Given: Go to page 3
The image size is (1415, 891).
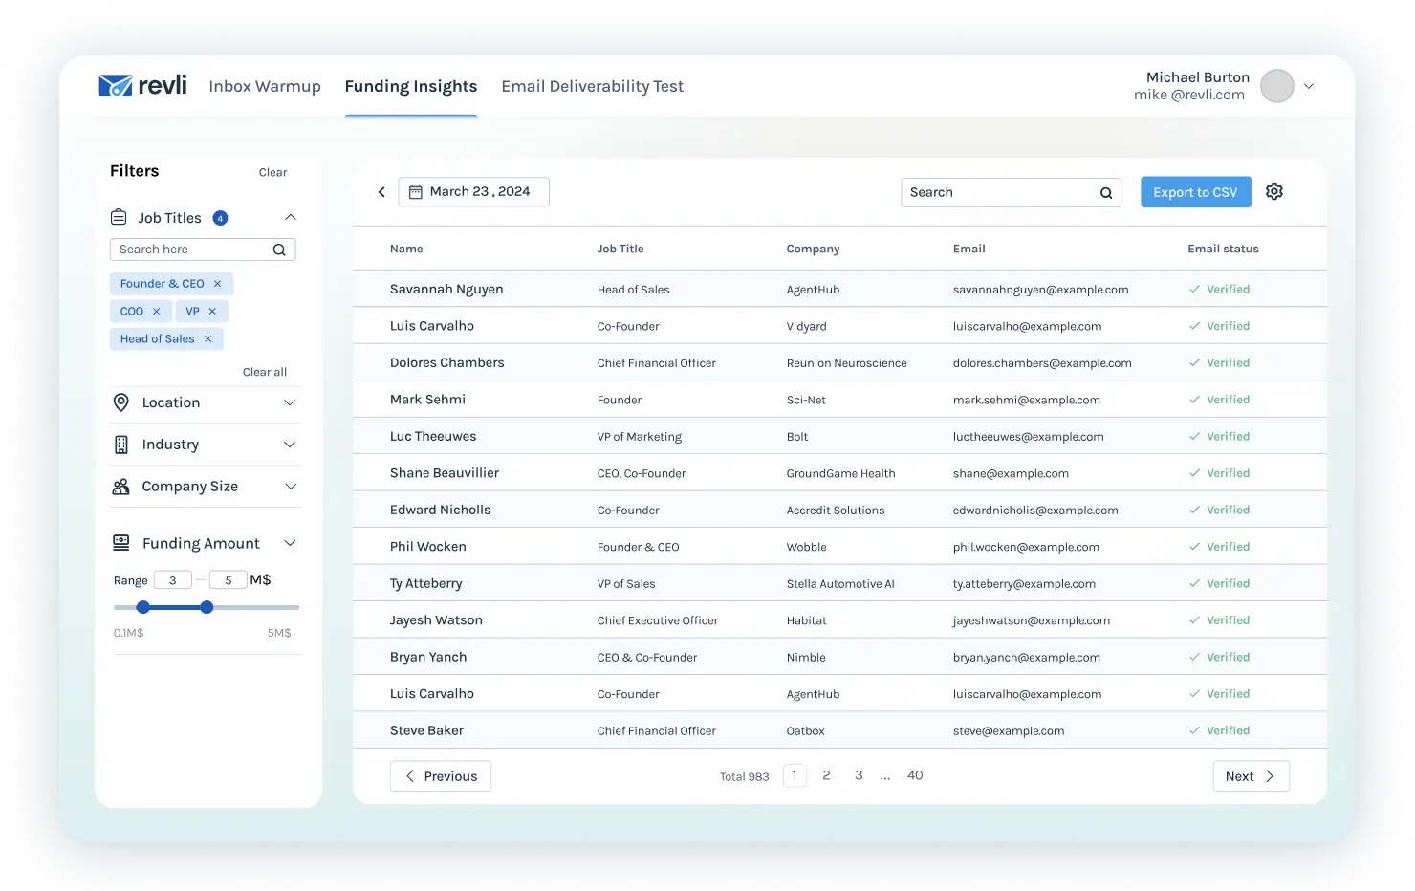Looking at the screenshot, I should tap(859, 775).
